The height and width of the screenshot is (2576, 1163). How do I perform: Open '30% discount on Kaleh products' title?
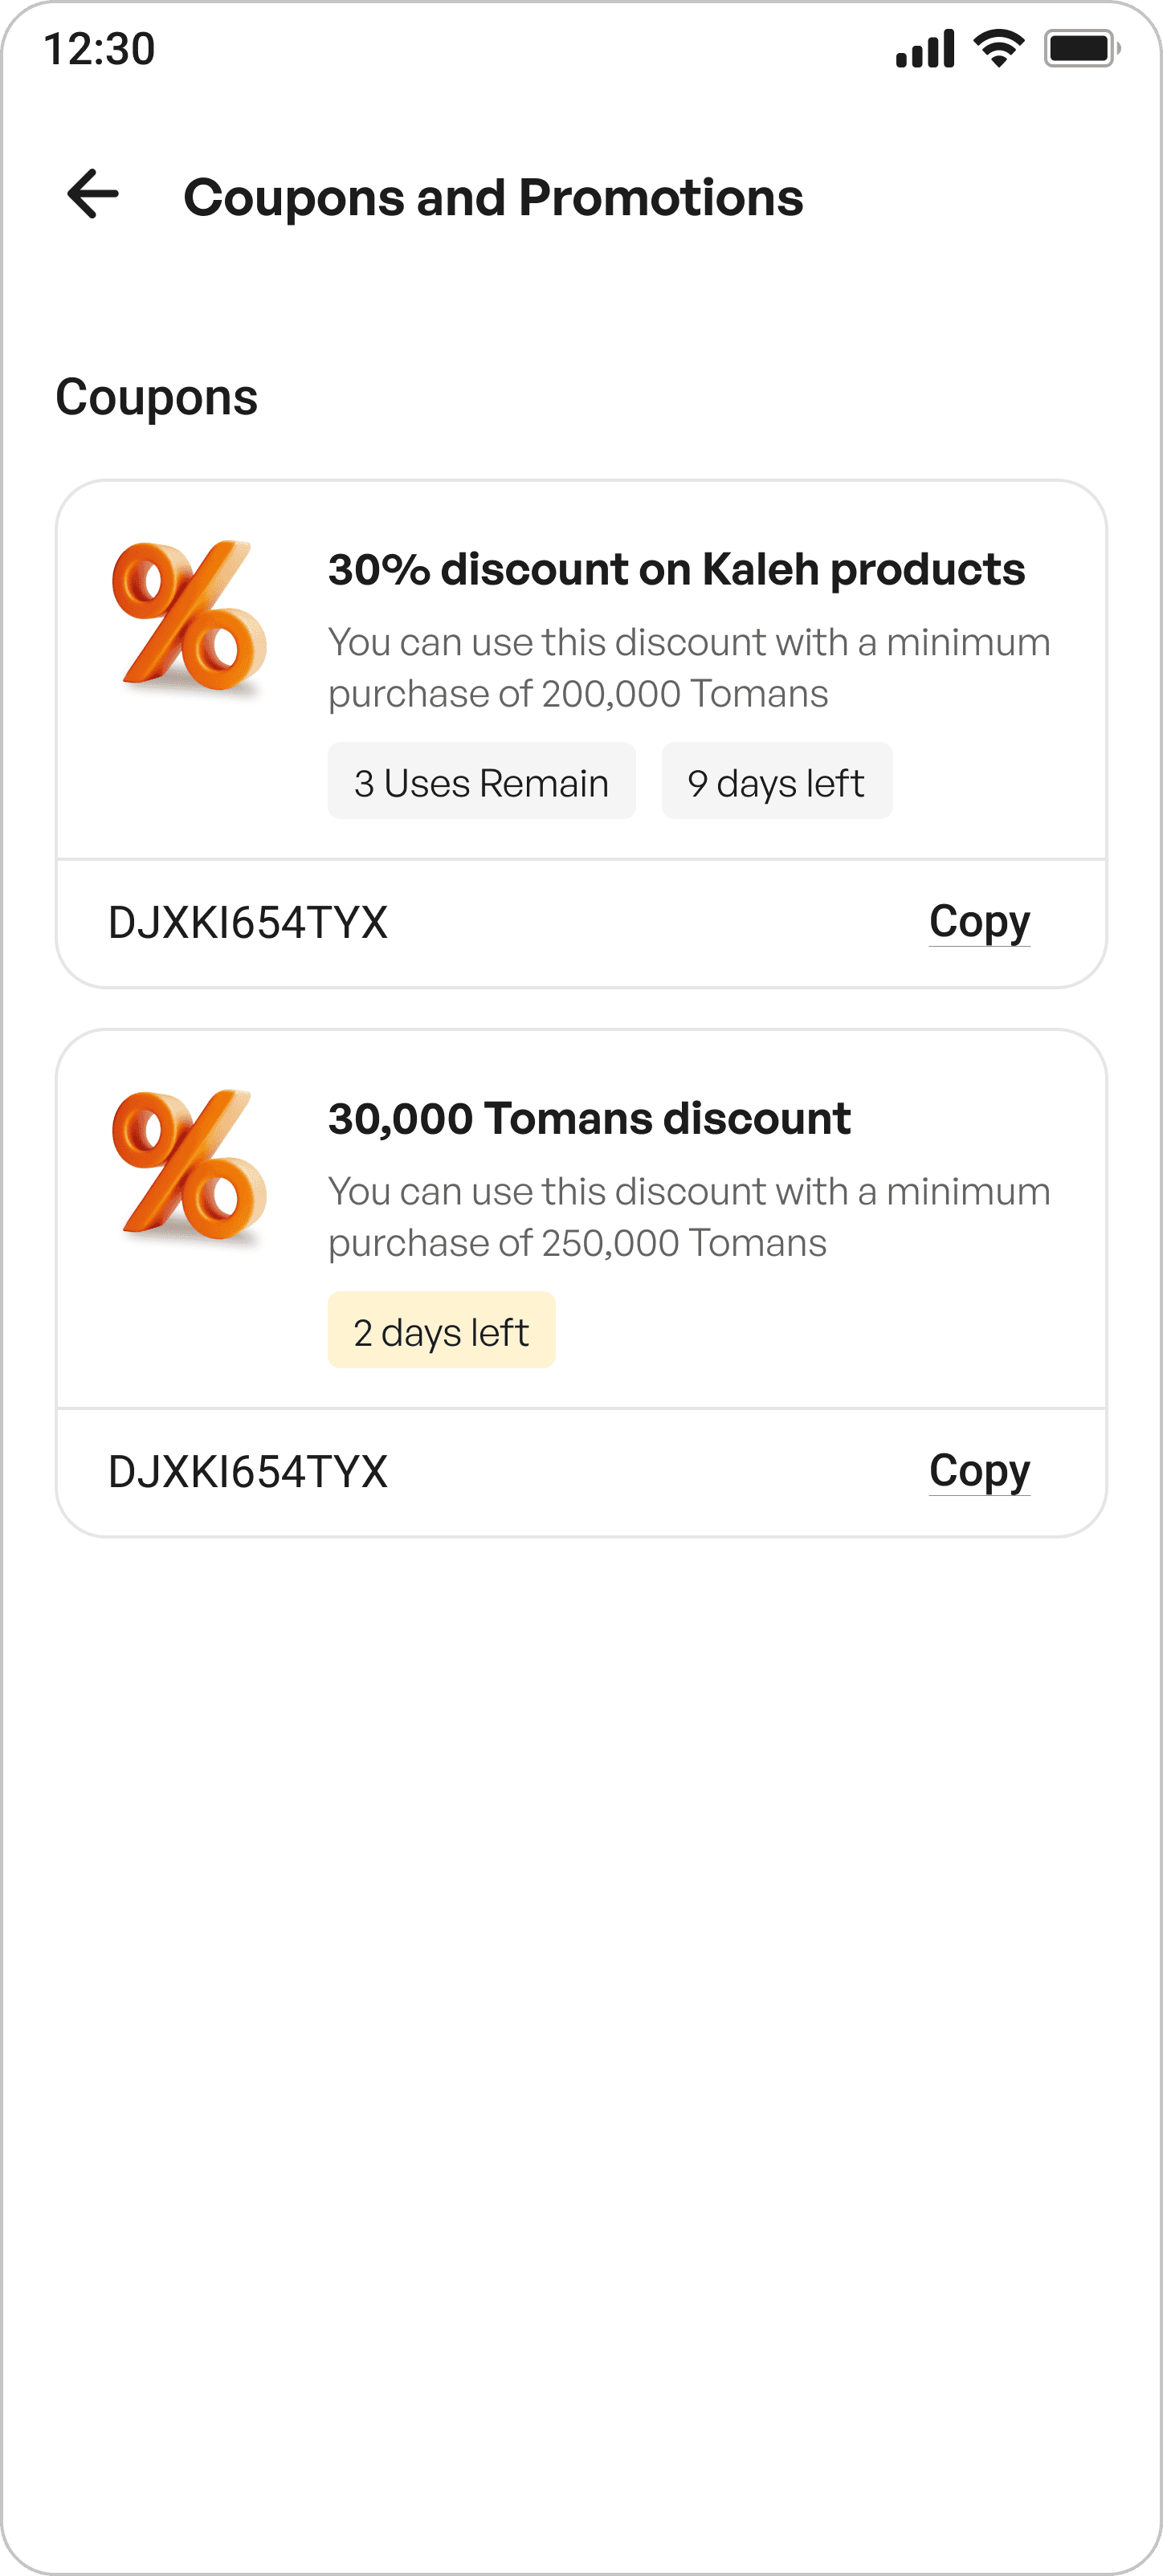676,569
